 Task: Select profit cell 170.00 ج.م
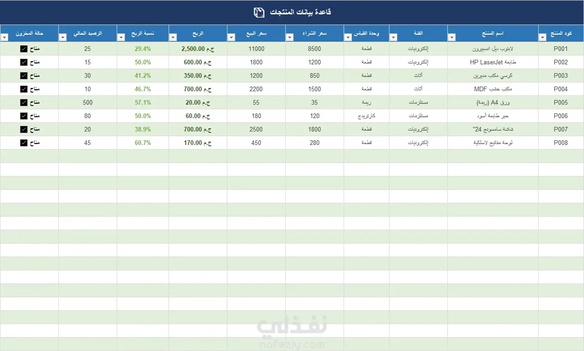198,143
